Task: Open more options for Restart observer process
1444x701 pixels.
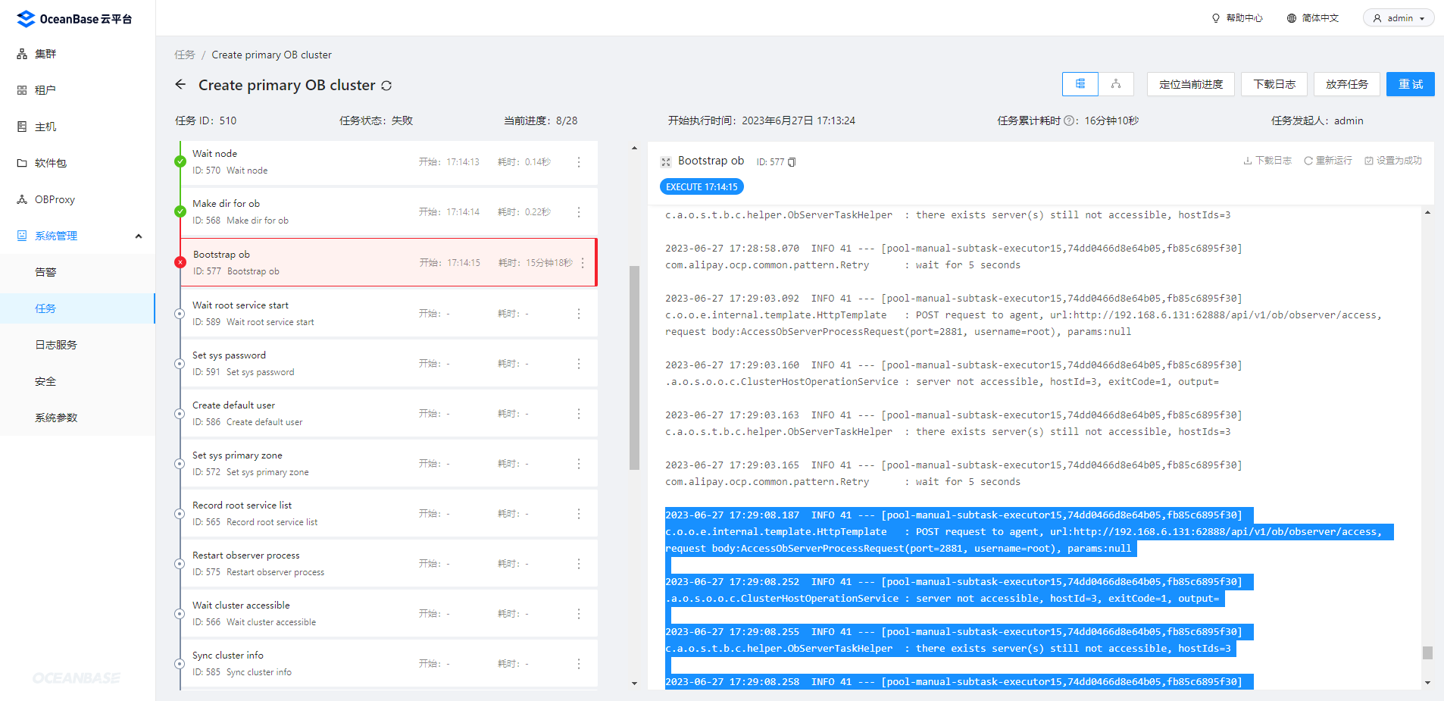Action: [579, 564]
